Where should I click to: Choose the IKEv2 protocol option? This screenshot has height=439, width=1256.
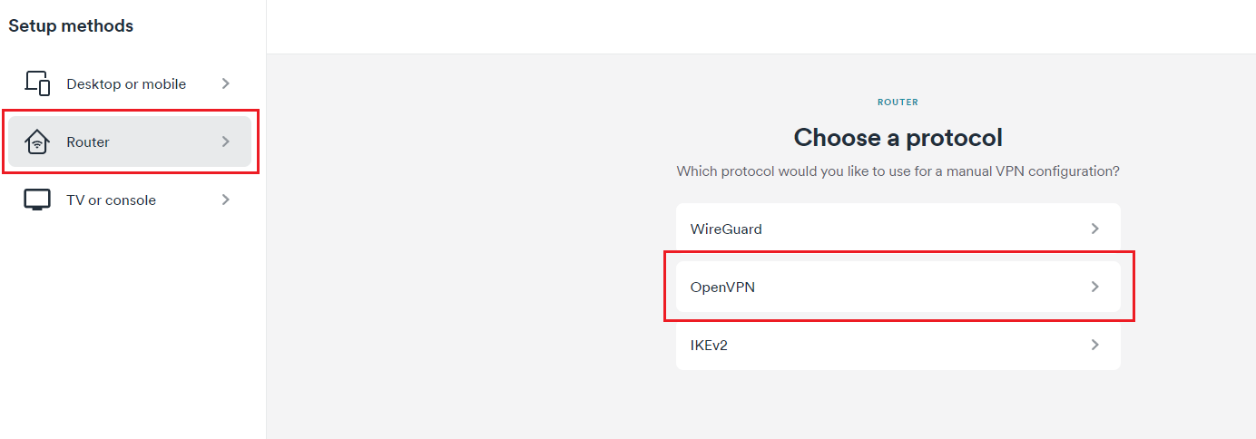pyautogui.click(x=709, y=346)
